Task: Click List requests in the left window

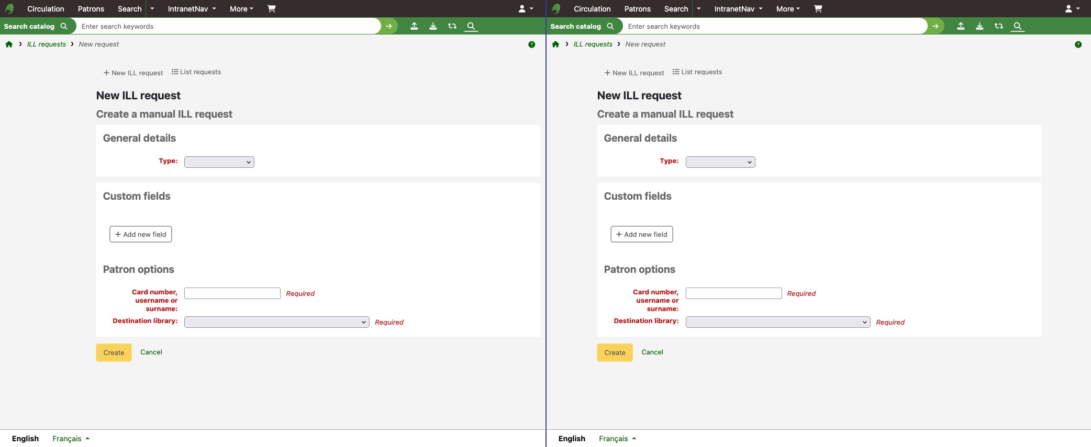Action: pyautogui.click(x=196, y=72)
